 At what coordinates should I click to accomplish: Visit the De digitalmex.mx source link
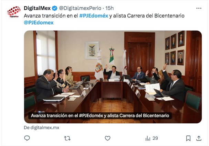click(x=41, y=128)
